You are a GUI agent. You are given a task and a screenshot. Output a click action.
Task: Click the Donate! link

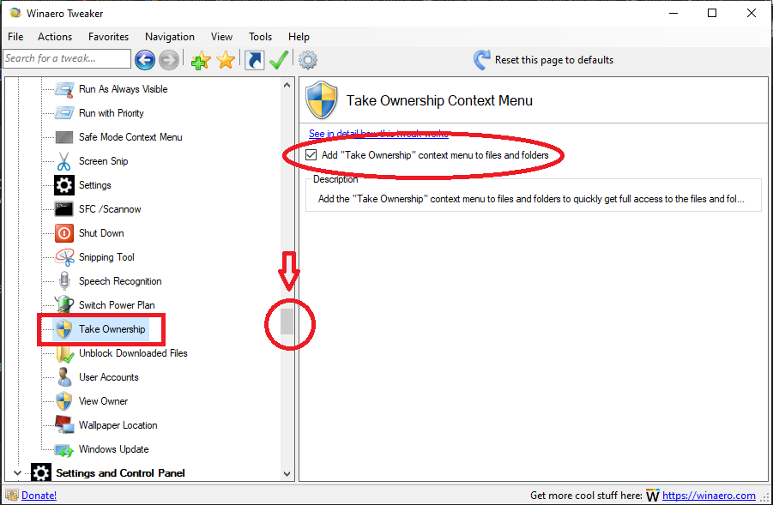pos(39,496)
